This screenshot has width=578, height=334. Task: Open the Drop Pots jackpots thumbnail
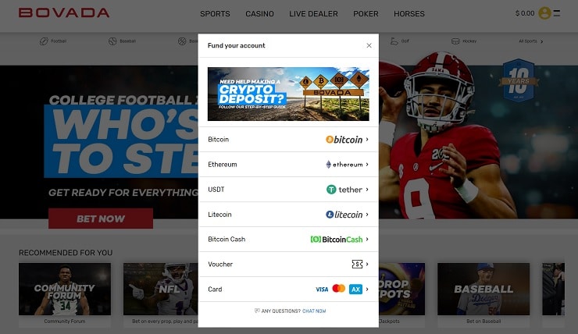(x=401, y=289)
